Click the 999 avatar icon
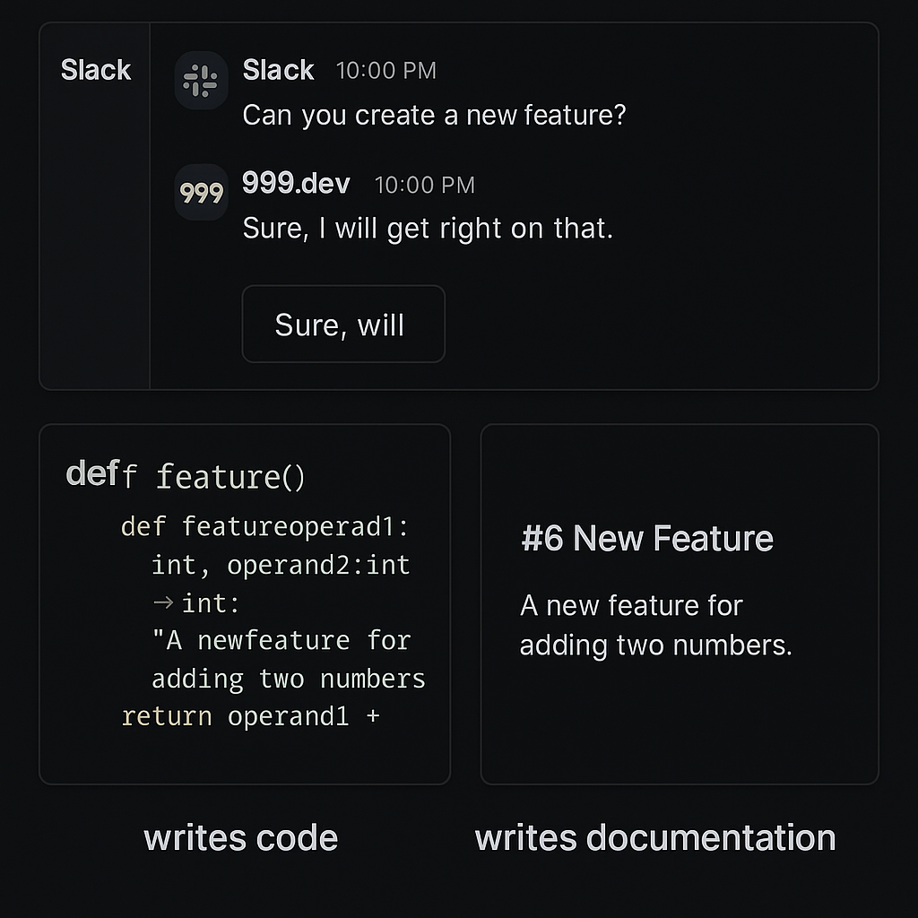Image resolution: width=918 pixels, height=918 pixels. point(202,192)
